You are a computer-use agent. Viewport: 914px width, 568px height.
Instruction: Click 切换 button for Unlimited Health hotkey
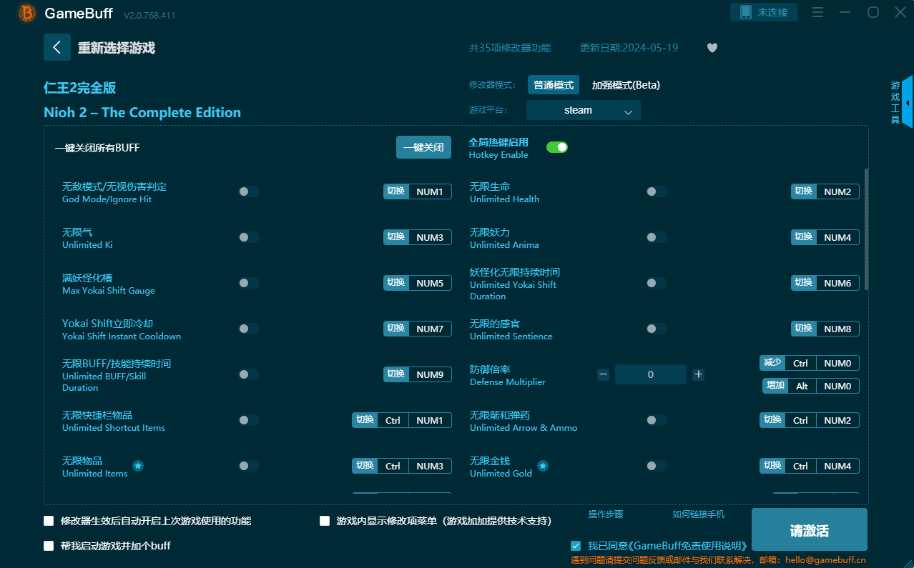(803, 191)
